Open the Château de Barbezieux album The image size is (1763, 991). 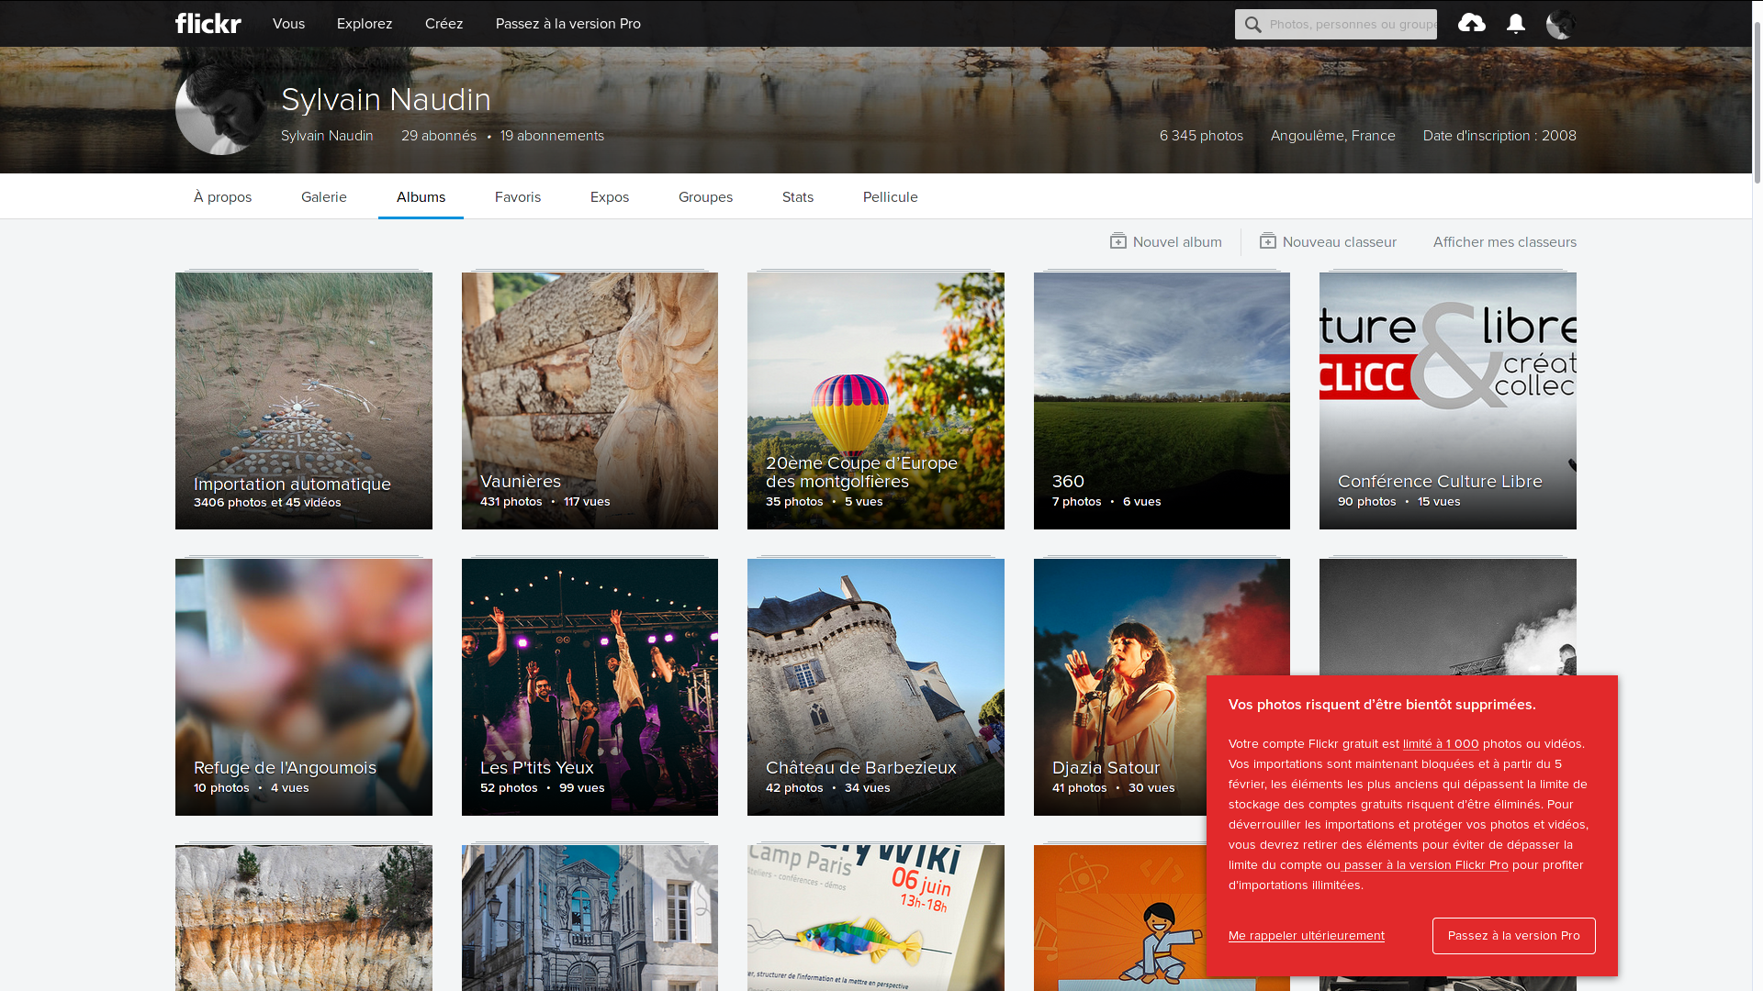click(x=875, y=686)
